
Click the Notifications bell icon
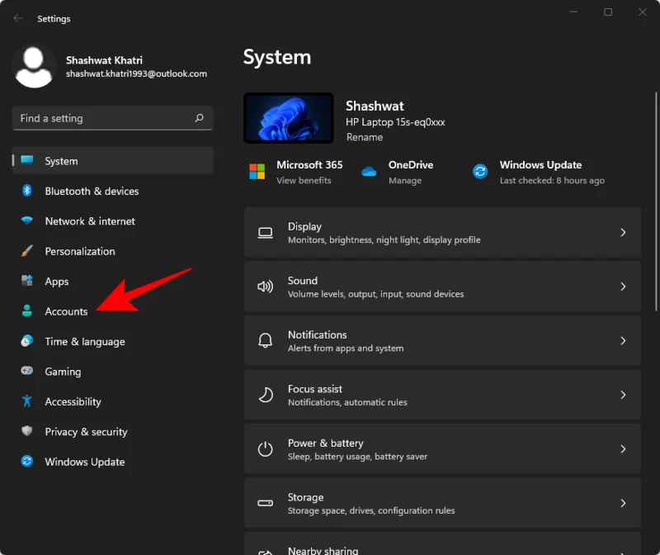(x=265, y=340)
